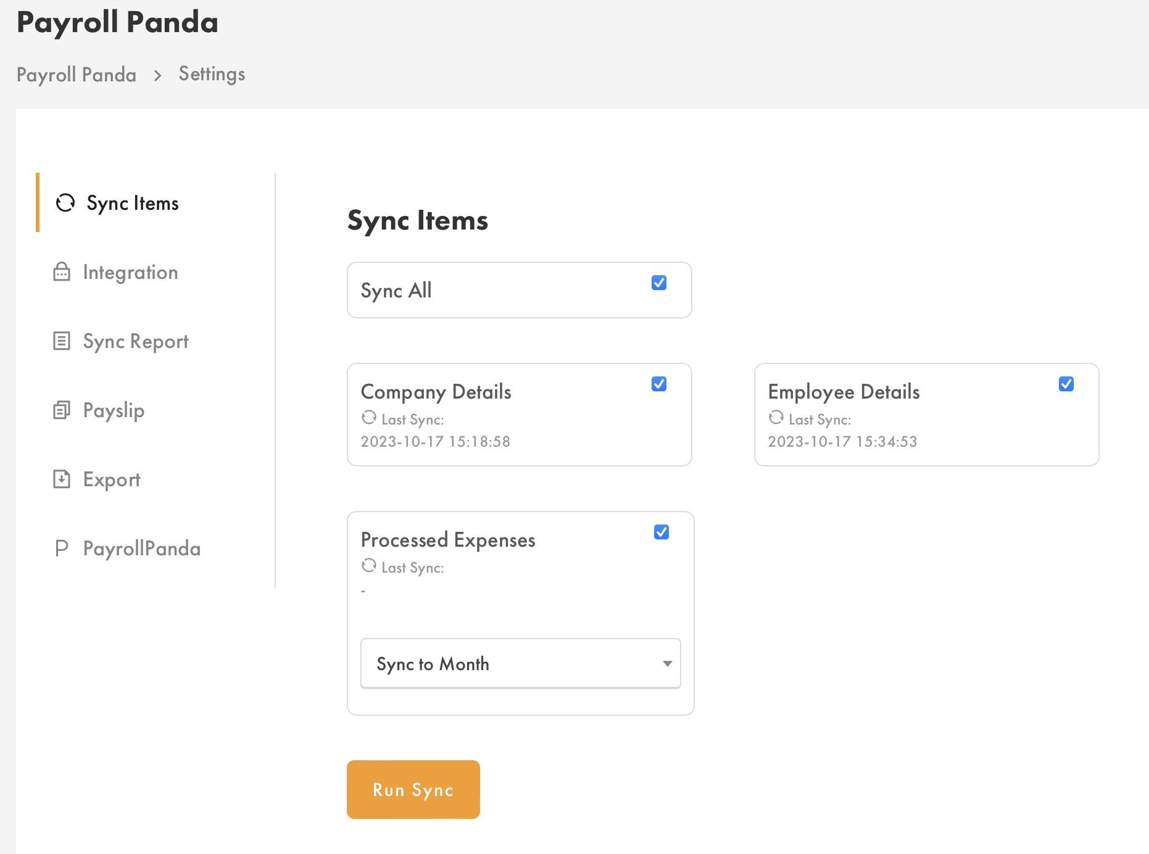Click the sync icon in Employee Details card
The height and width of the screenshot is (854, 1149).
coord(776,418)
